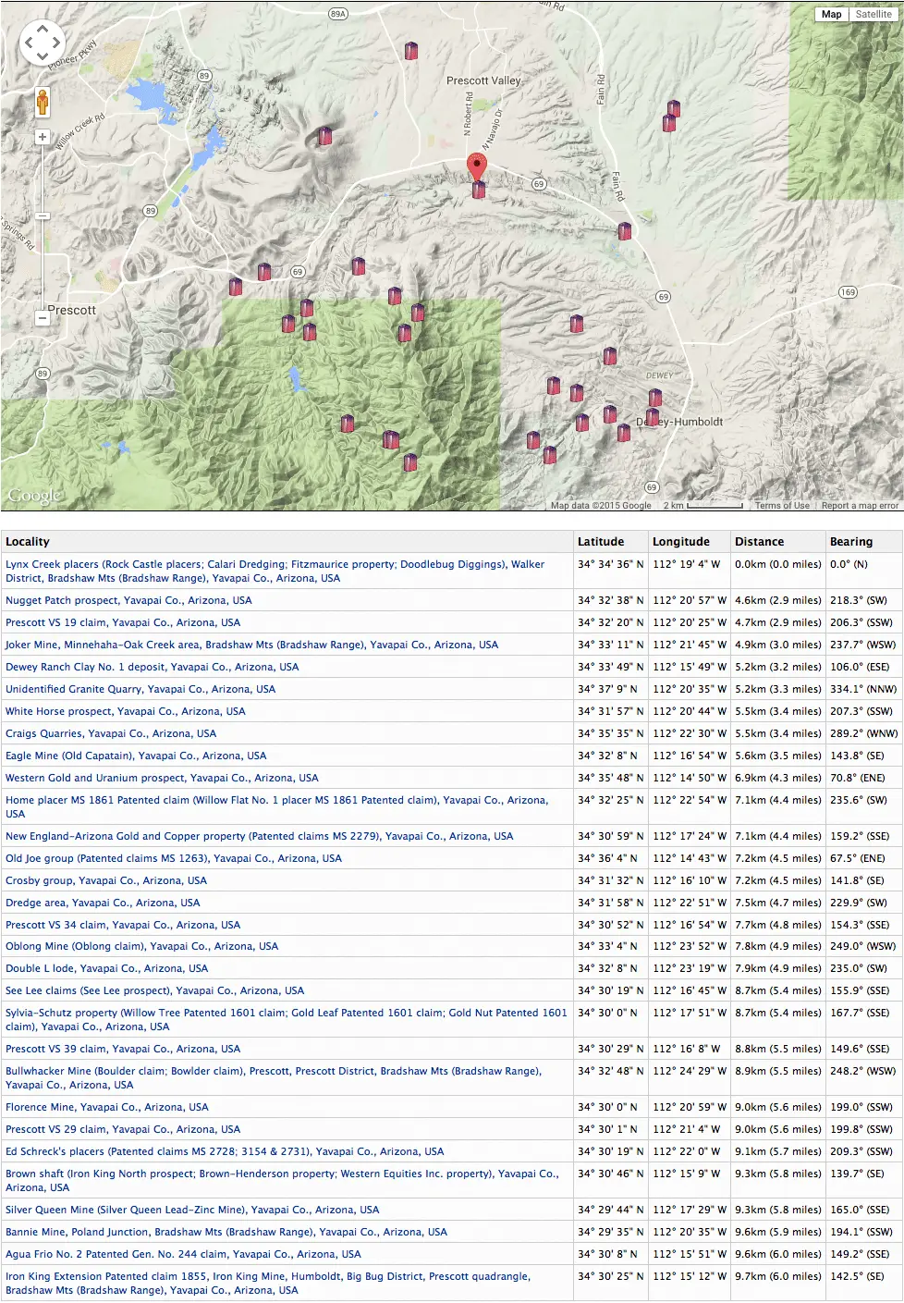
Task: Open the Google logo link
Action: click(34, 497)
